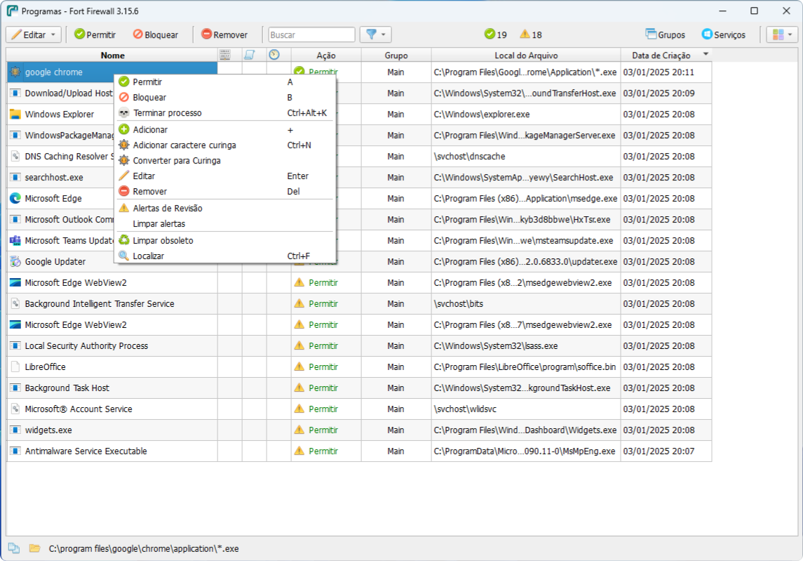The width and height of the screenshot is (803, 561).
Task: Sort by Local do Arquivo column
Action: pyautogui.click(x=526, y=55)
